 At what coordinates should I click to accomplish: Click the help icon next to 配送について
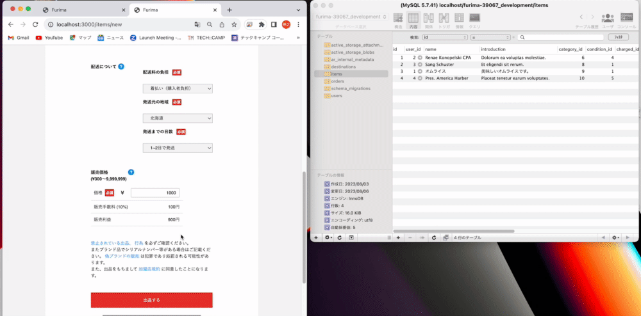(121, 67)
